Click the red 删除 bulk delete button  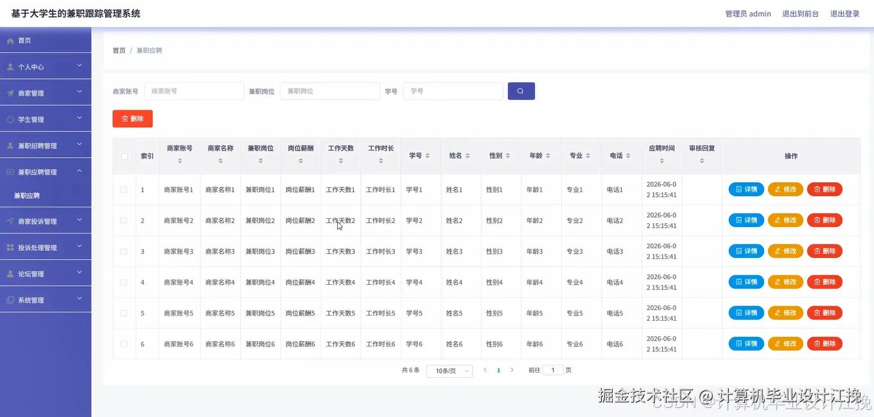click(132, 118)
